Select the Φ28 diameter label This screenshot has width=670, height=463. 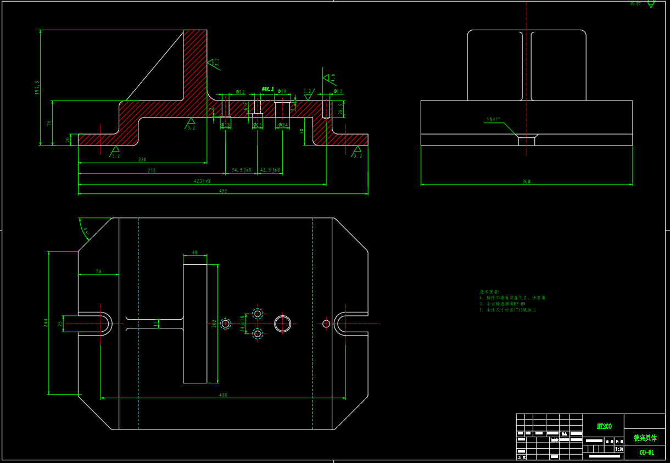tap(282, 92)
